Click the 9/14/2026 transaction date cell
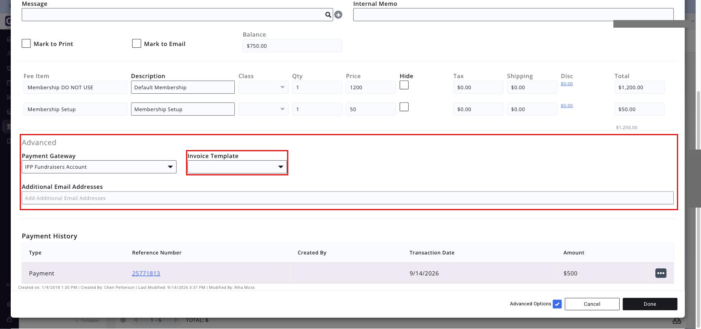Image resolution: width=701 pixels, height=329 pixels. point(424,273)
